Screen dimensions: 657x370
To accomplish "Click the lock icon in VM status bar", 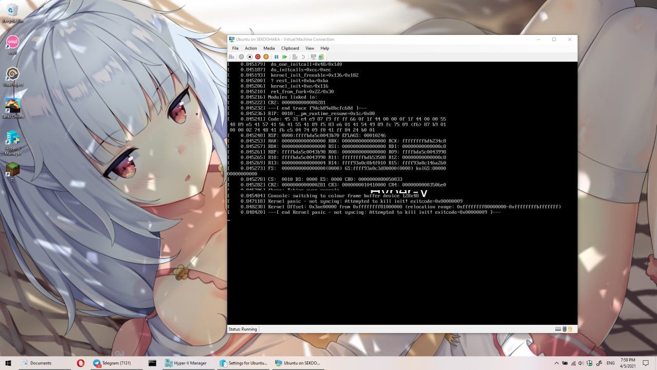I will [570, 329].
